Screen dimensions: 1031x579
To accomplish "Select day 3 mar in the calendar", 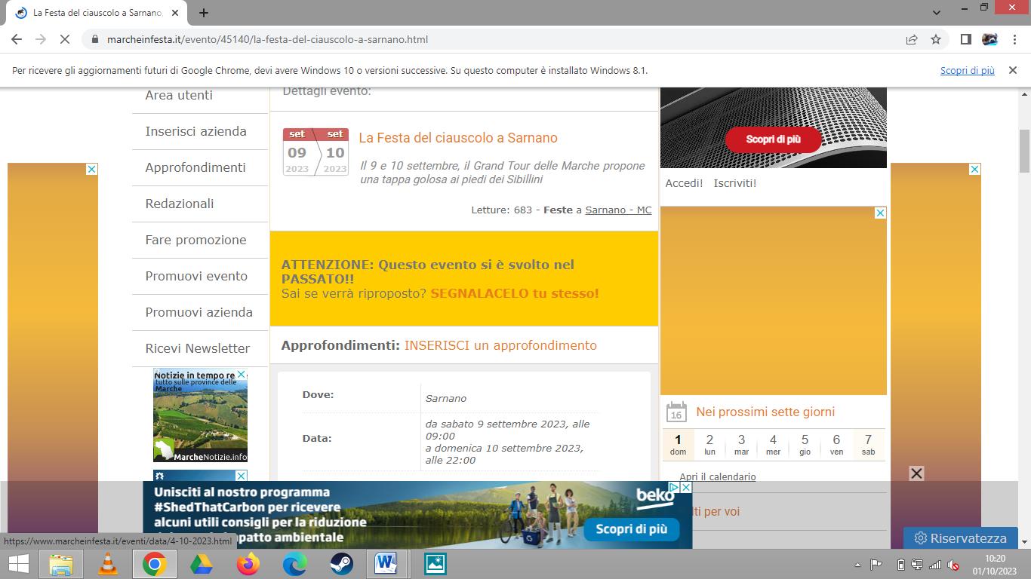I will (741, 444).
